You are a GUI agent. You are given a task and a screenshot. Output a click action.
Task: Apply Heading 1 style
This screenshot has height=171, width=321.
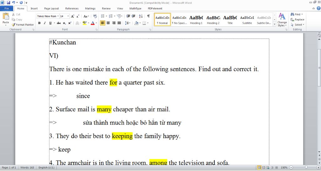[196, 20]
